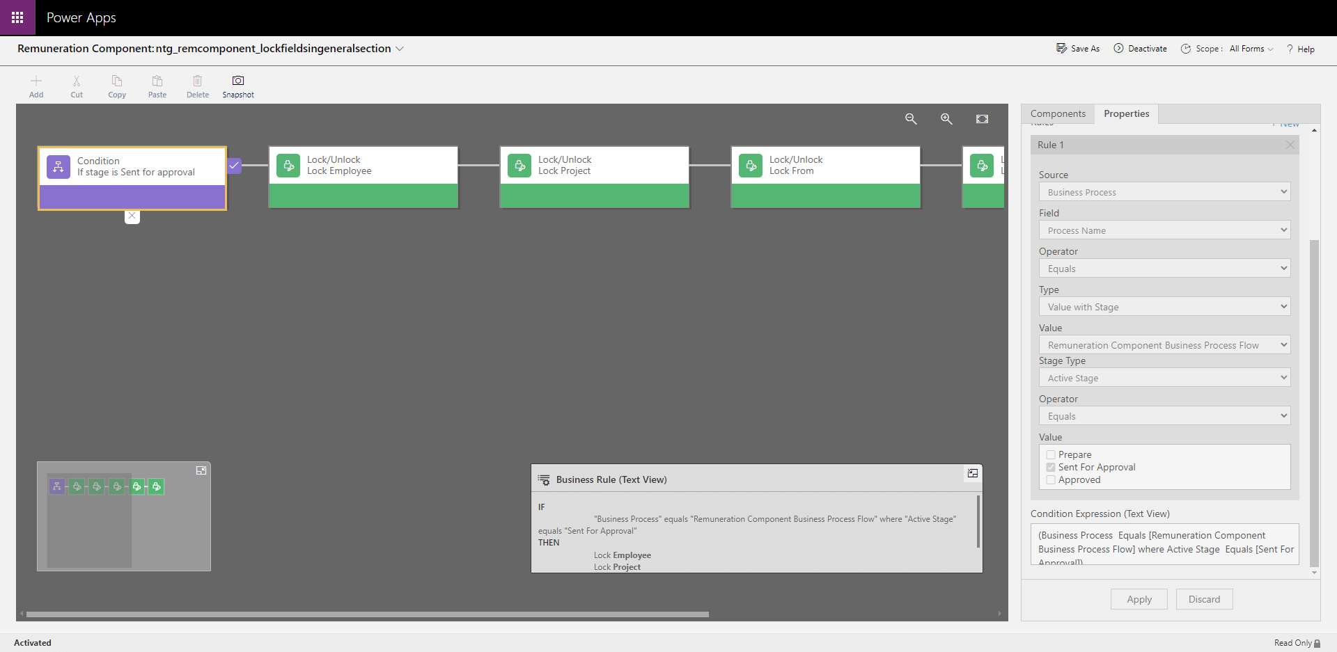Image resolution: width=1337 pixels, height=652 pixels.
Task: Click the Condition Expression (Text View) heading
Action: point(1100,514)
